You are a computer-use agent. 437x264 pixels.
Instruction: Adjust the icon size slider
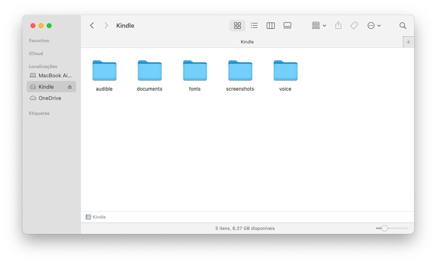tap(385, 228)
